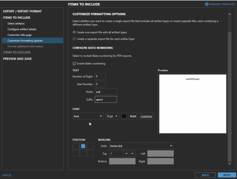Open Manage Templates gear icon
Image resolution: width=237 pixels, height=179 pixels.
pos(207,4)
